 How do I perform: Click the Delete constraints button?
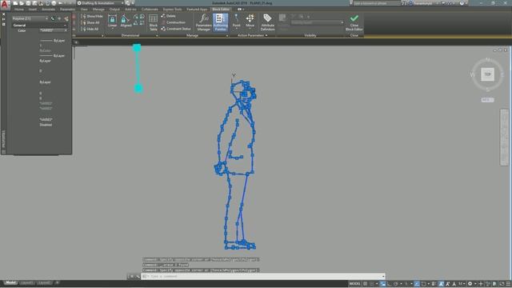[x=169, y=16]
